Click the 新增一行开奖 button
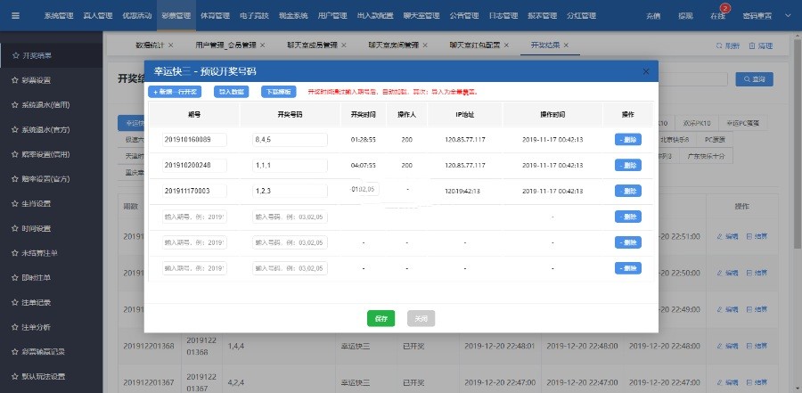This screenshot has width=802, height=393. [x=175, y=92]
